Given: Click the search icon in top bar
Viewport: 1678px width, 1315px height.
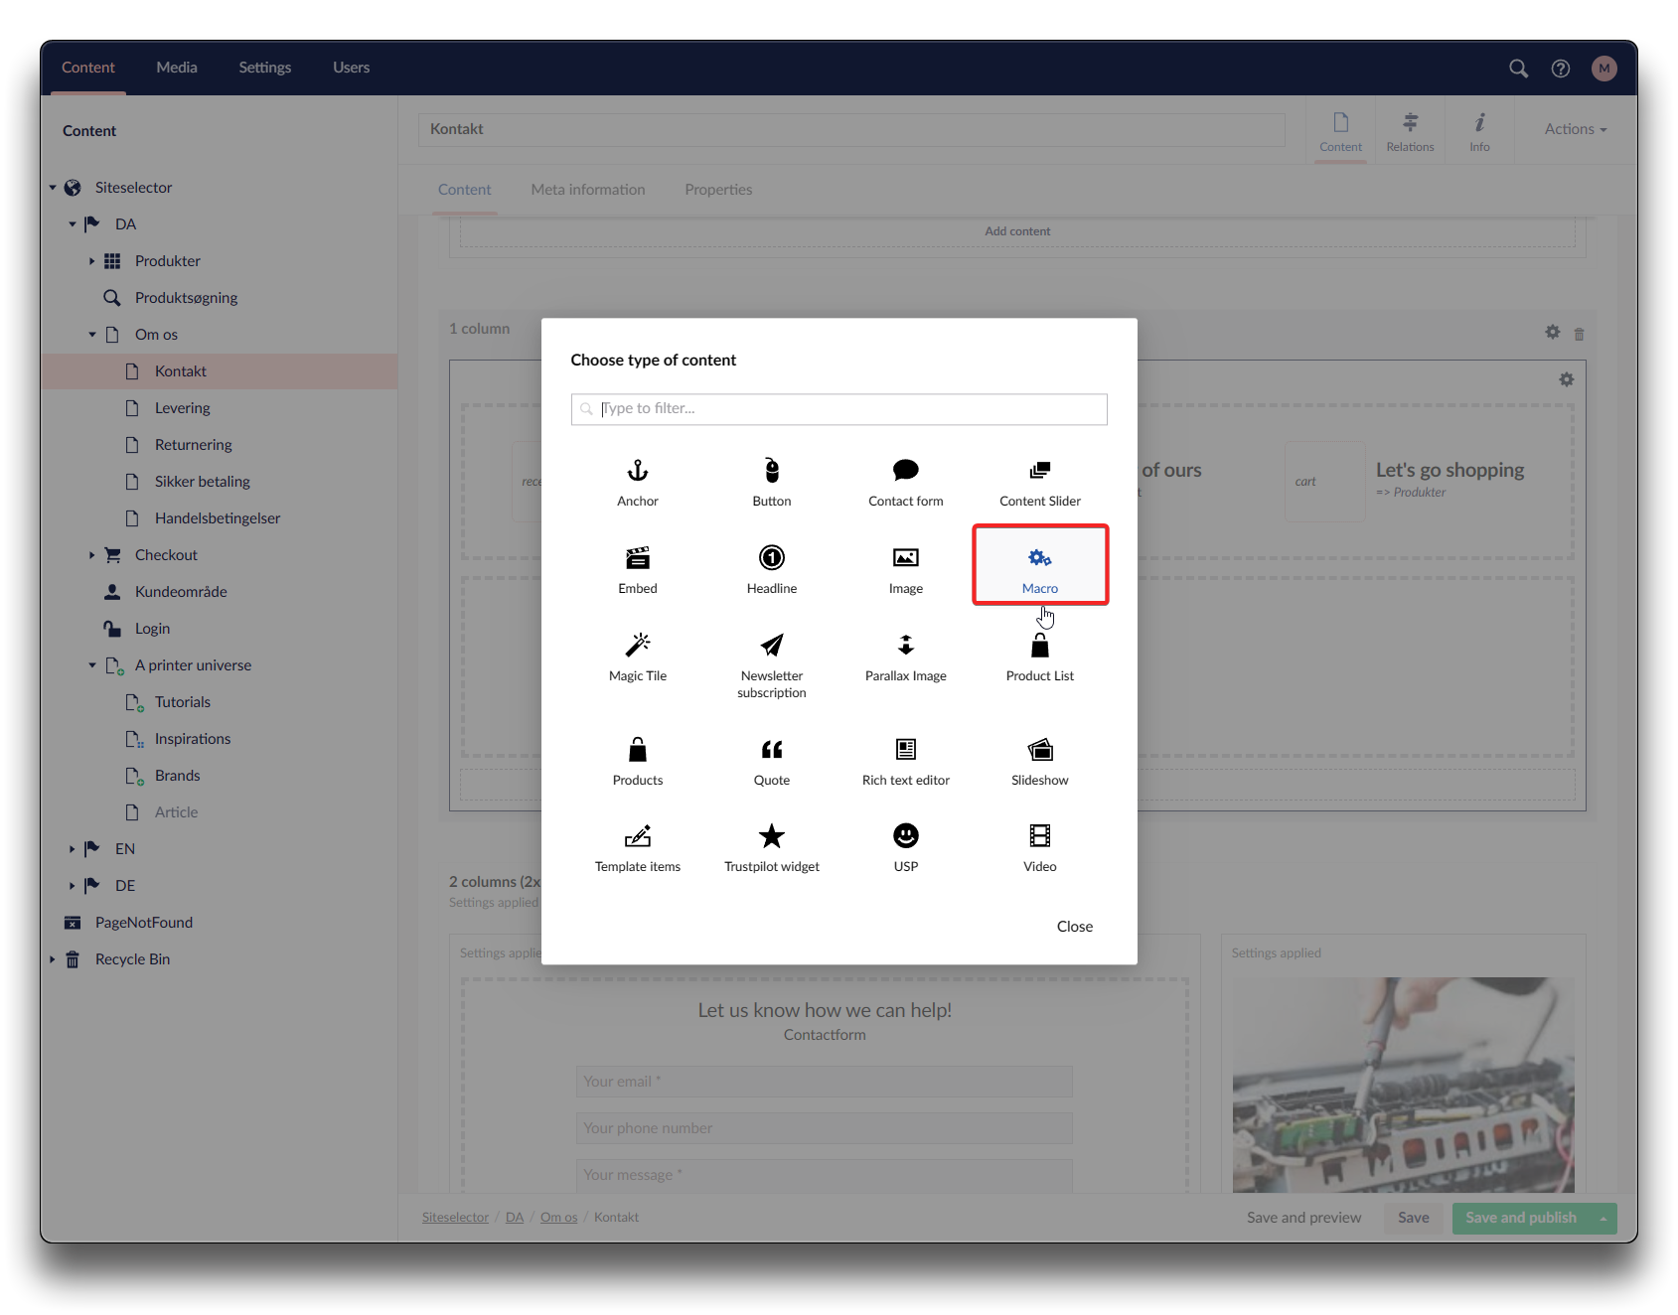Looking at the screenshot, I should click(x=1518, y=69).
